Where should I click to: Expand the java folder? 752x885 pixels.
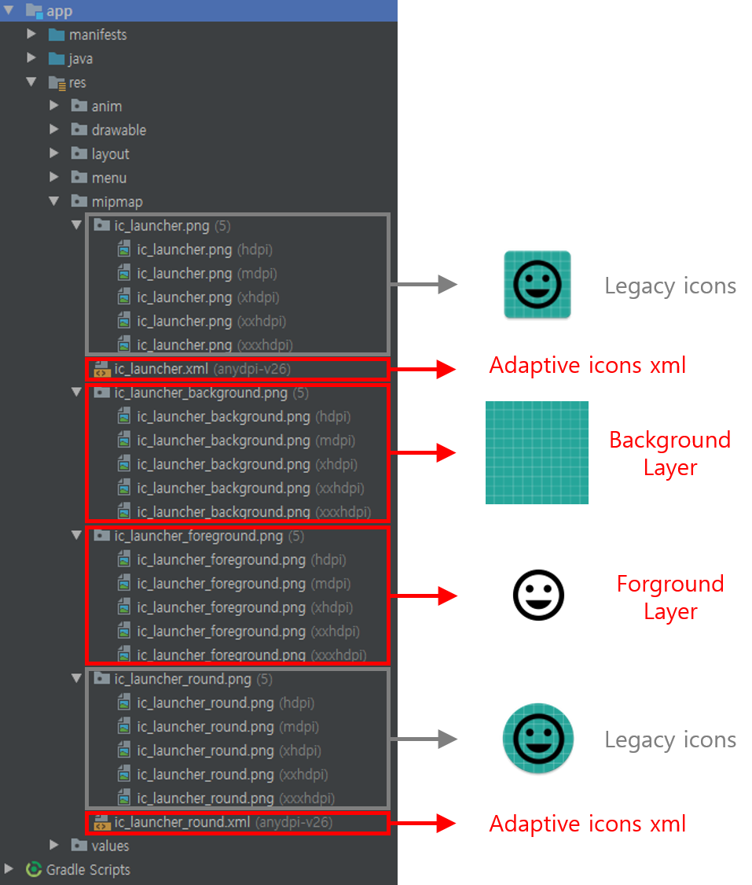tap(31, 58)
